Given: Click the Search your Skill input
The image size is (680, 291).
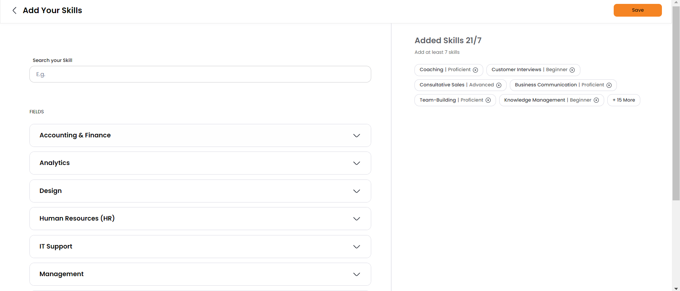Looking at the screenshot, I should click(x=200, y=74).
